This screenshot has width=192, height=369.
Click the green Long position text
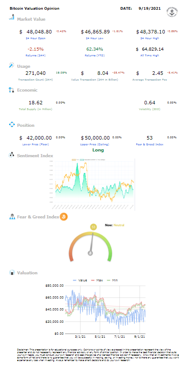point(98,150)
